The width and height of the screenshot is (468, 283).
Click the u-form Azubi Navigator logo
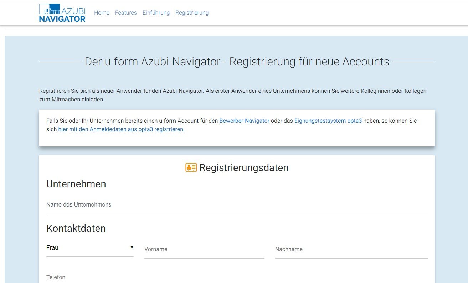[x=62, y=13]
